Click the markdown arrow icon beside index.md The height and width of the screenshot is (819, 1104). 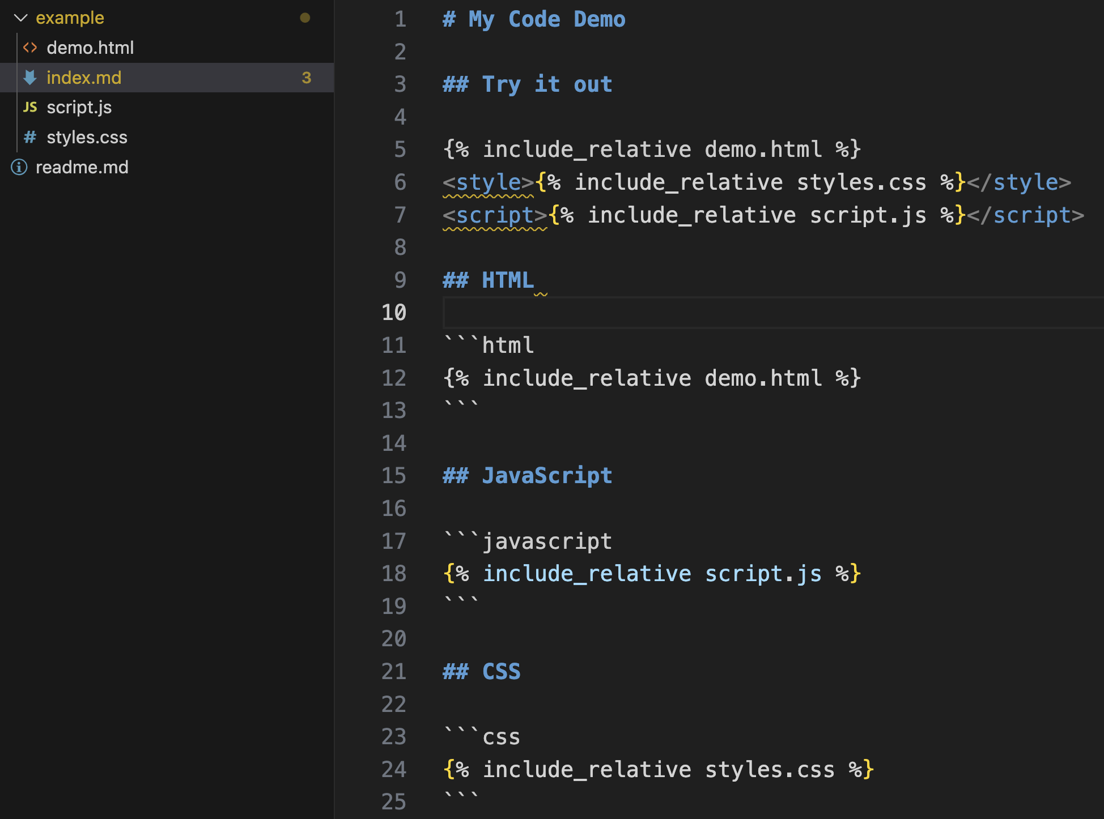(30, 78)
